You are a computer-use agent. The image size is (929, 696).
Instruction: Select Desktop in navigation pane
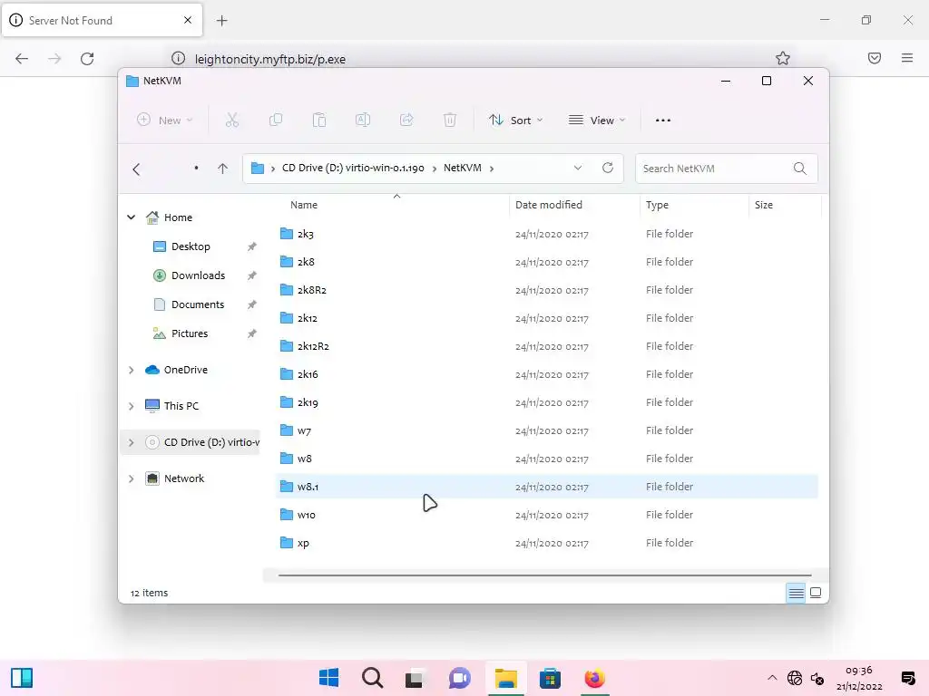(191, 246)
